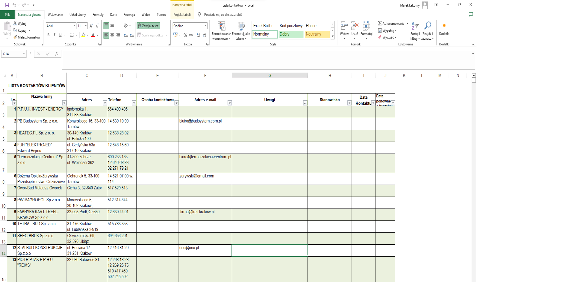Switch to Wstawianie ribbon tab
575x282 pixels.
click(x=55, y=14)
